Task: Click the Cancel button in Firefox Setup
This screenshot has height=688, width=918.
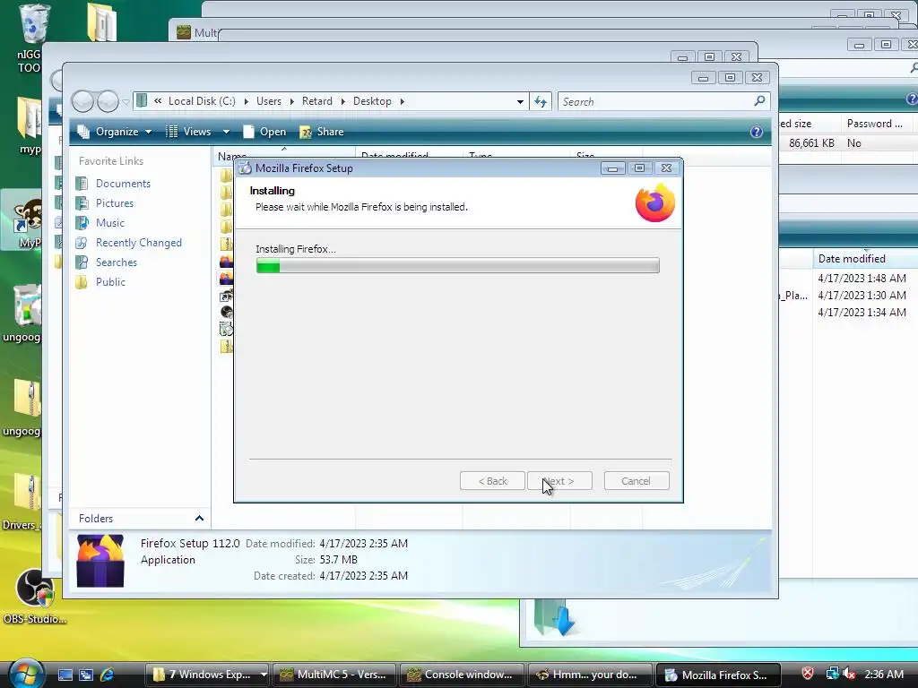Action: coord(636,481)
